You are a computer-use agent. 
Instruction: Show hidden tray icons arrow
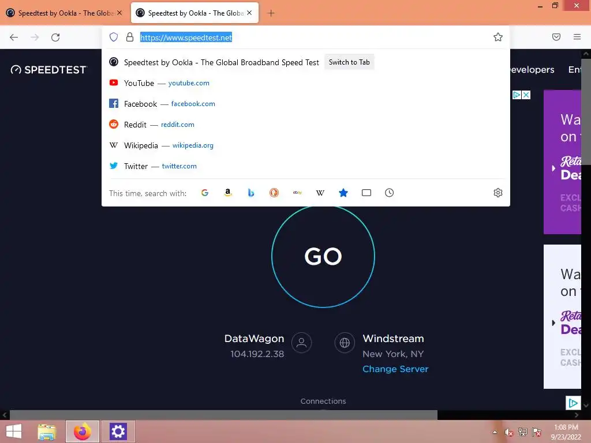(x=495, y=432)
